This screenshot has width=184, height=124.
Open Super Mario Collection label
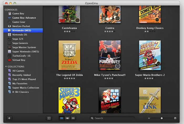click(26, 88)
